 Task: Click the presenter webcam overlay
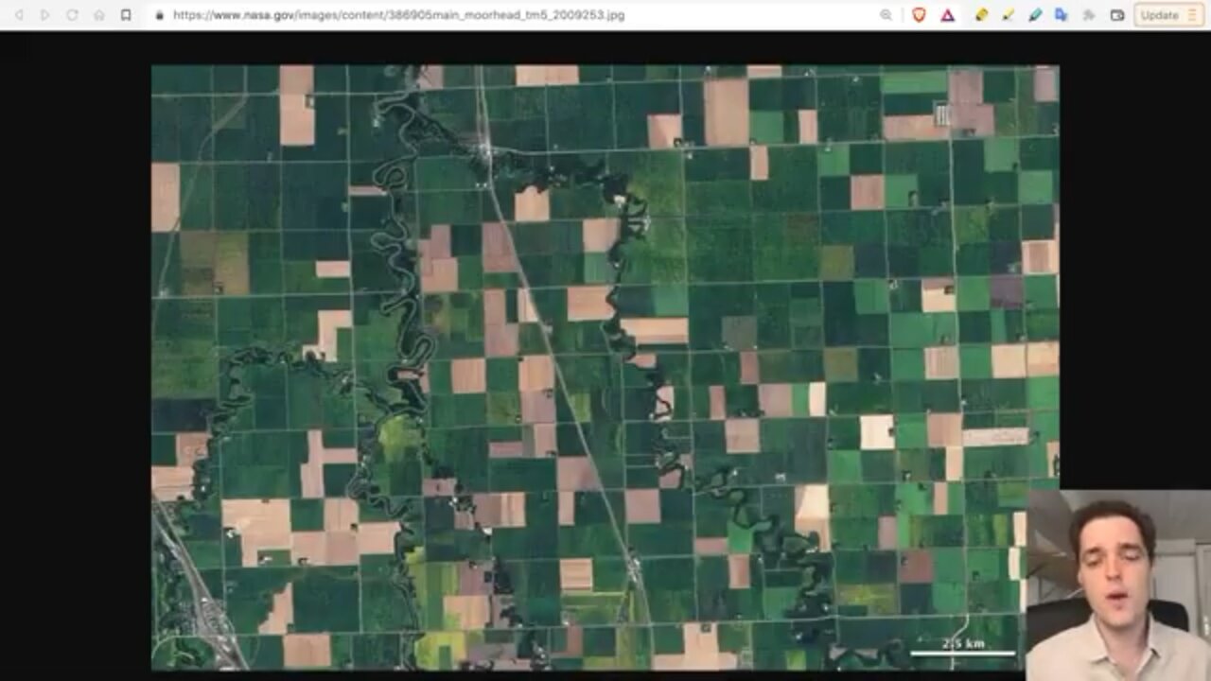pos(1118,585)
